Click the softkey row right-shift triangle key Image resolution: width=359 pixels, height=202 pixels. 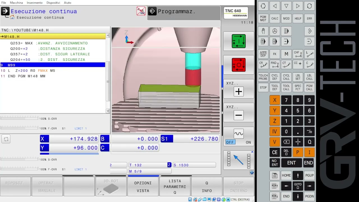[x=298, y=6]
